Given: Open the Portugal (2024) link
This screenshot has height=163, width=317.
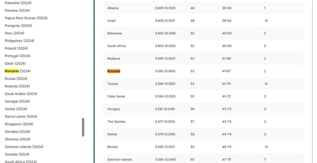Looking at the screenshot, I should click(17, 56).
